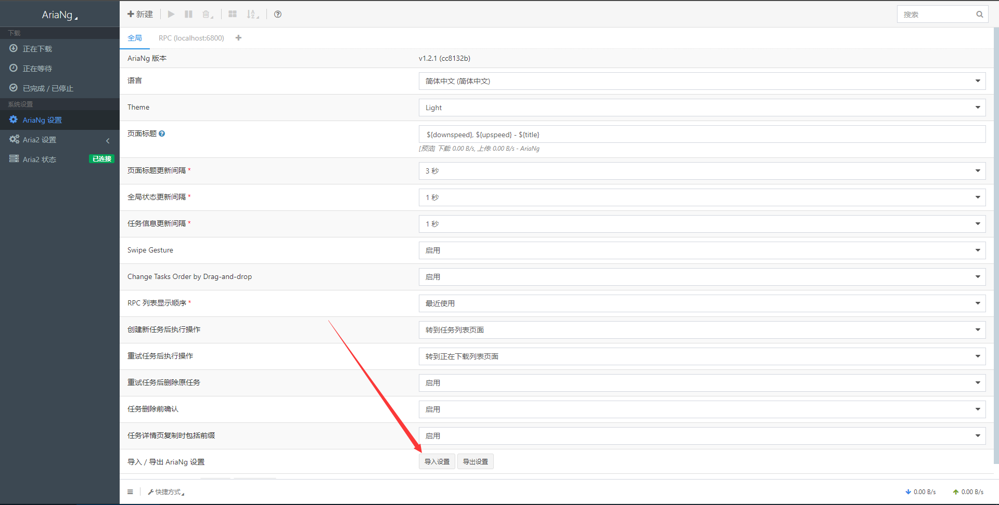The height and width of the screenshot is (505, 999).
Task: Open 创建新任务后执行操作 dropdown
Action: tap(702, 330)
